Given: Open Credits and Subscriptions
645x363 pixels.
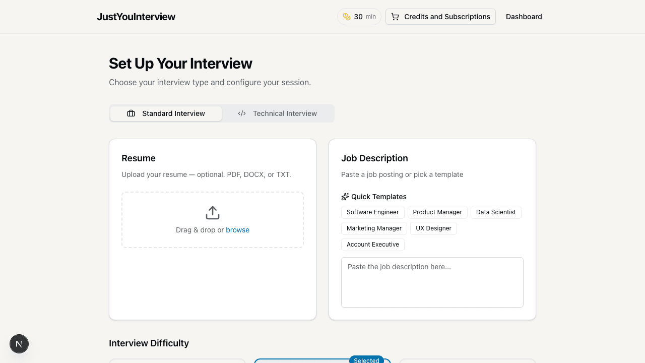Looking at the screenshot, I should 440,17.
